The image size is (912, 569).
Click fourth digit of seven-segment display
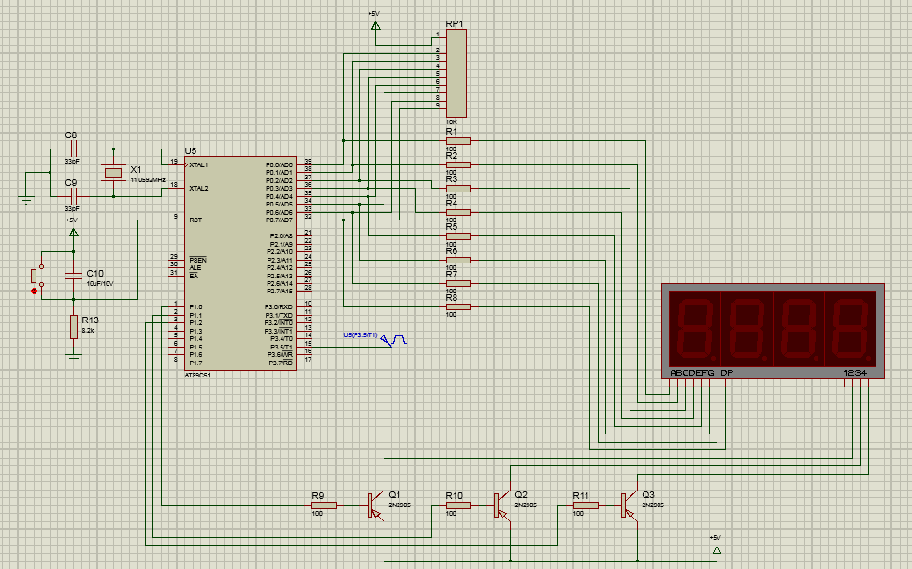849,329
